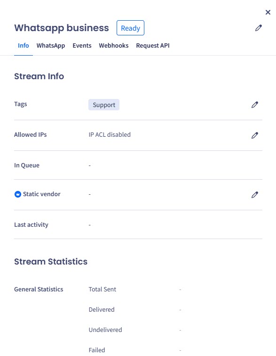The image size is (276, 356).
Task: Click the 'Total Sent' statistic label
Action: (x=103, y=289)
